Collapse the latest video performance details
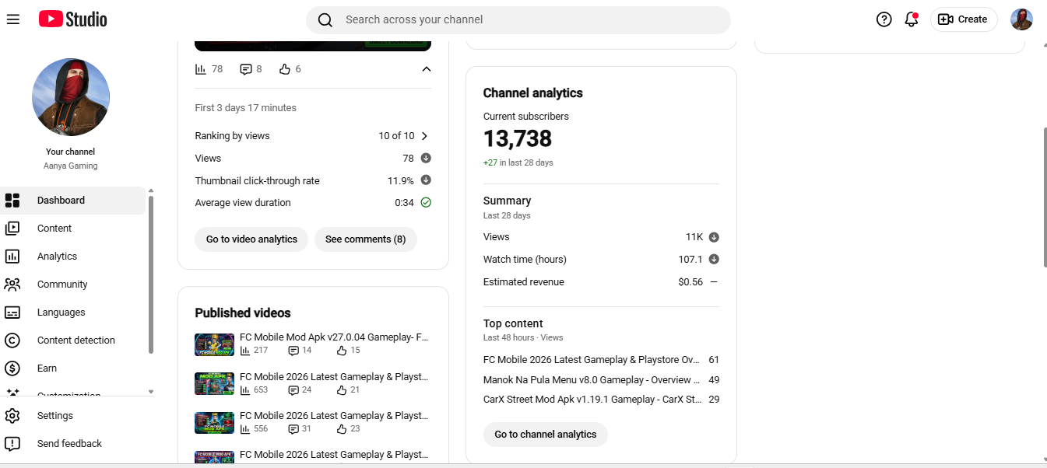1047x468 pixels. pyautogui.click(x=426, y=69)
